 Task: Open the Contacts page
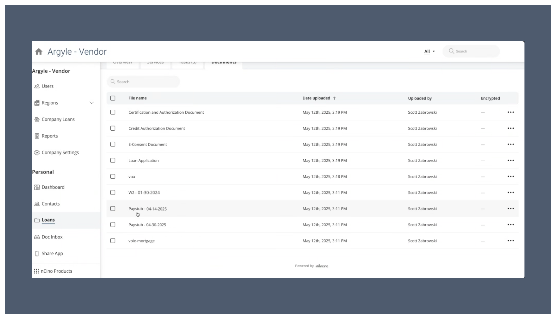tap(51, 203)
